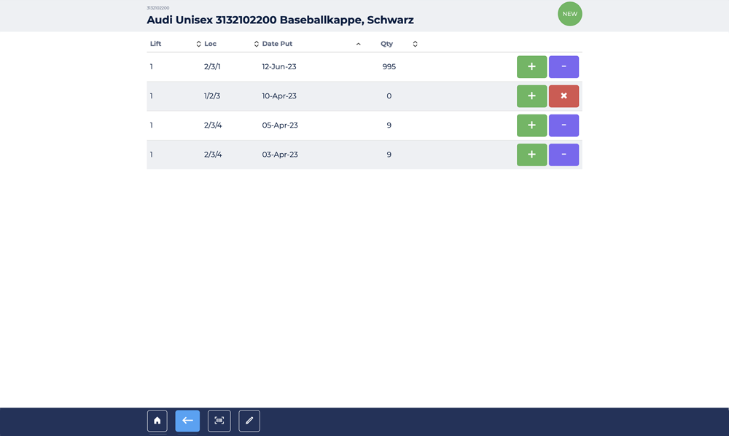Subtract quantity from the 12-Jun-23 row
729x436 pixels.
(x=564, y=67)
